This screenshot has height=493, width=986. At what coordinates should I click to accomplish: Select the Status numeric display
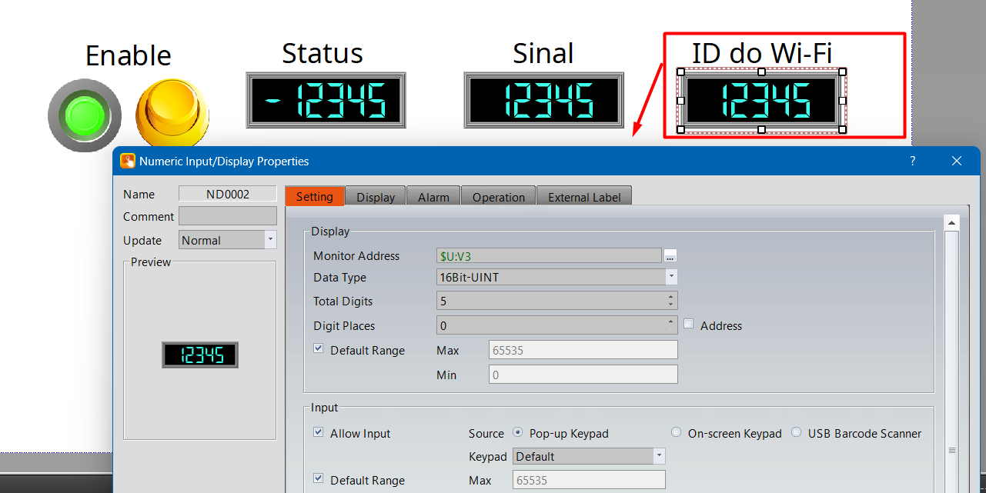(x=326, y=100)
